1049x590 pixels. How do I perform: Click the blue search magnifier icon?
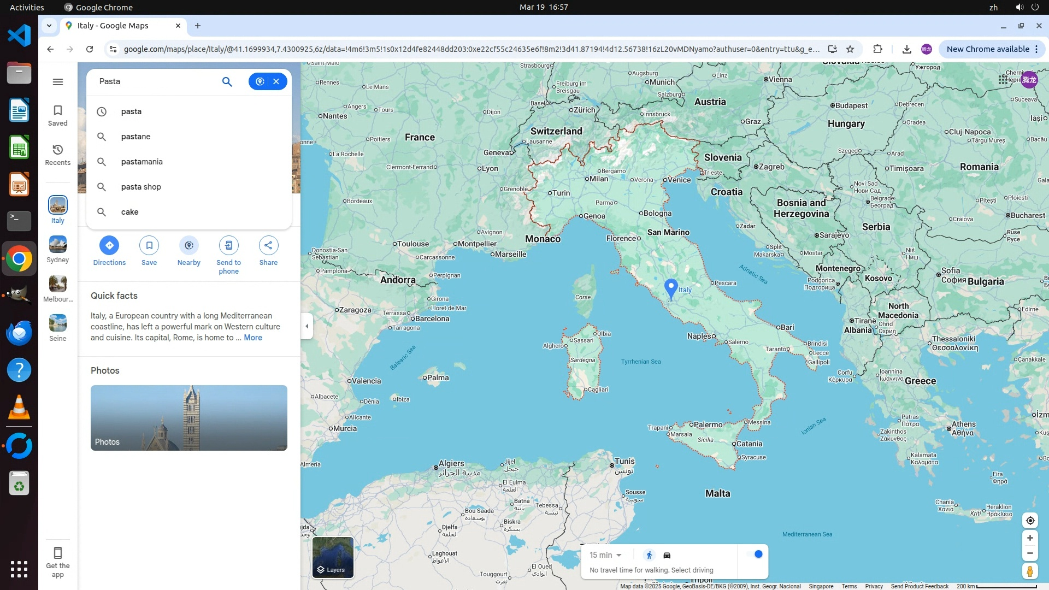227,81
